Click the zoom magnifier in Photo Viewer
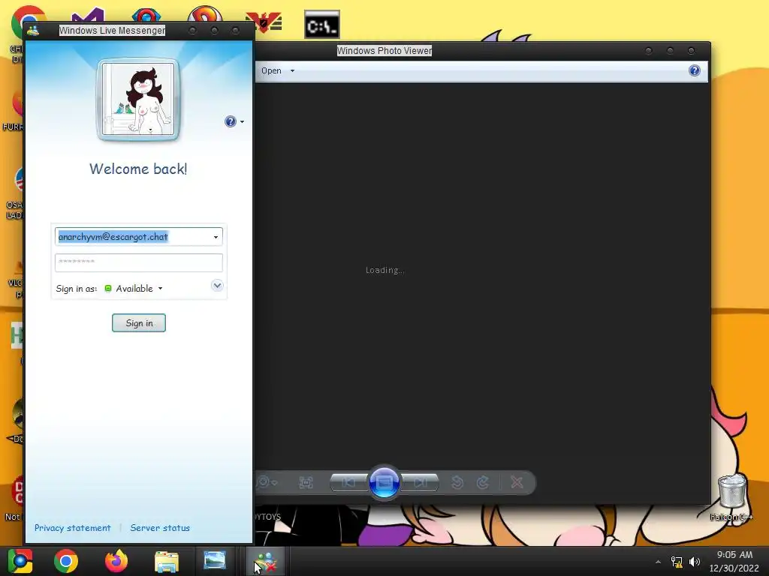The image size is (769, 576). [267, 482]
